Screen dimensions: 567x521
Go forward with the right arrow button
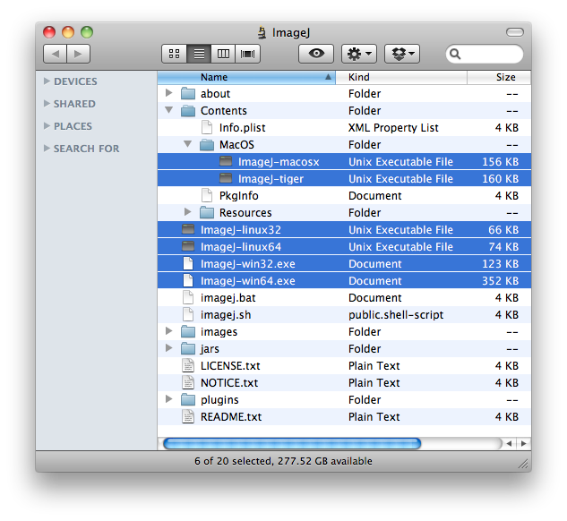coord(78,54)
